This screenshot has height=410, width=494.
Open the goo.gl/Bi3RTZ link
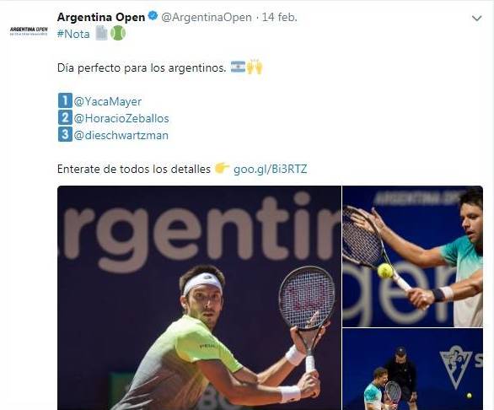pyautogui.click(x=270, y=170)
